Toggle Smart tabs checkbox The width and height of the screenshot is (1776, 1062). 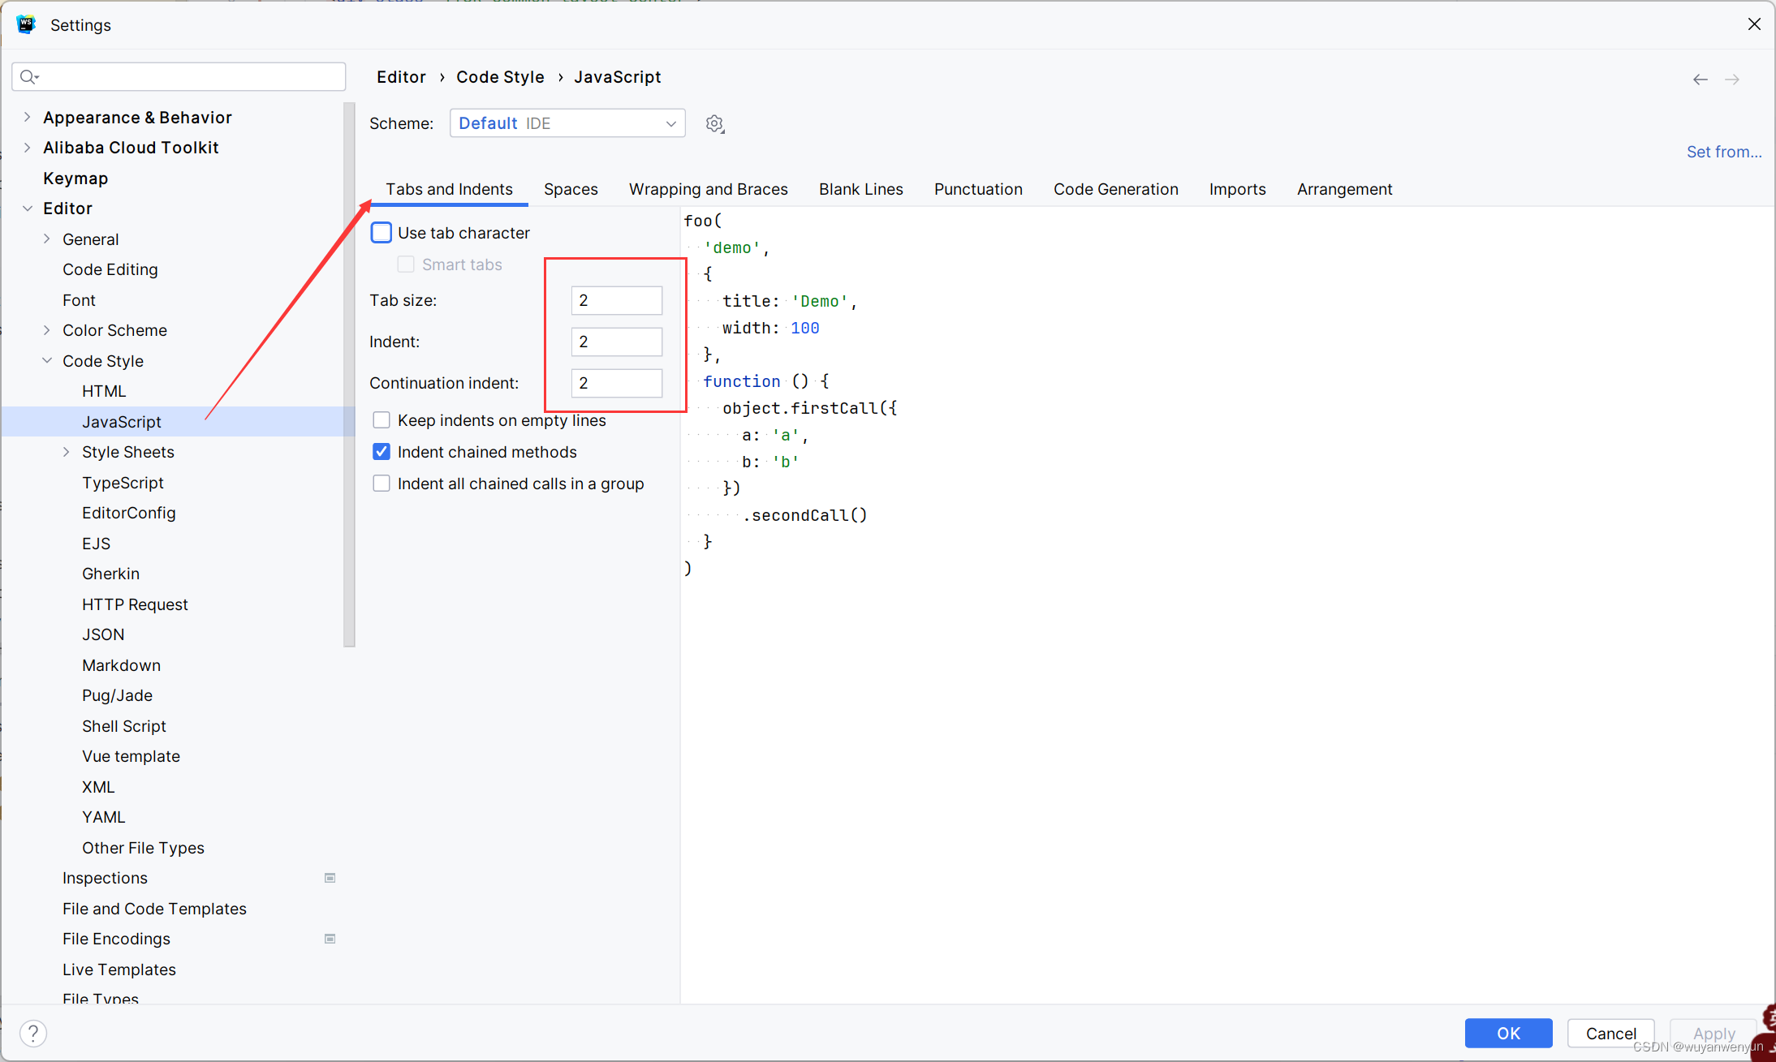click(x=406, y=264)
